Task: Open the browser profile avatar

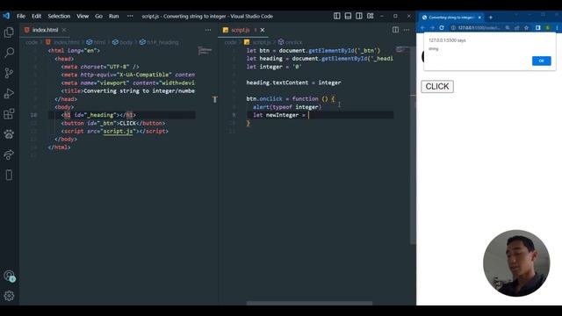Action: pyautogui.click(x=547, y=27)
